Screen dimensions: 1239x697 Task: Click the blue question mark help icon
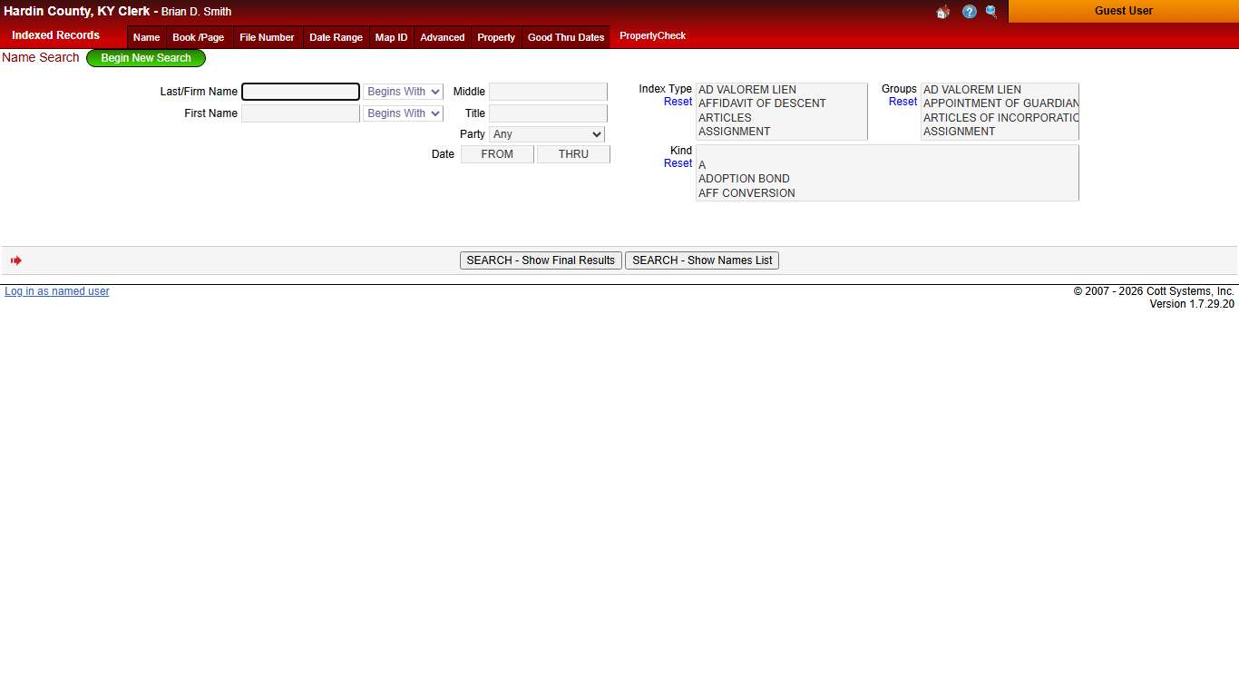(x=969, y=12)
